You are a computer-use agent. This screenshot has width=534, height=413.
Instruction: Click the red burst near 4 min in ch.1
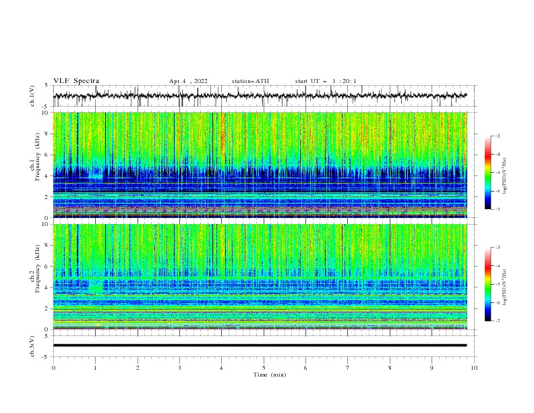(222, 134)
